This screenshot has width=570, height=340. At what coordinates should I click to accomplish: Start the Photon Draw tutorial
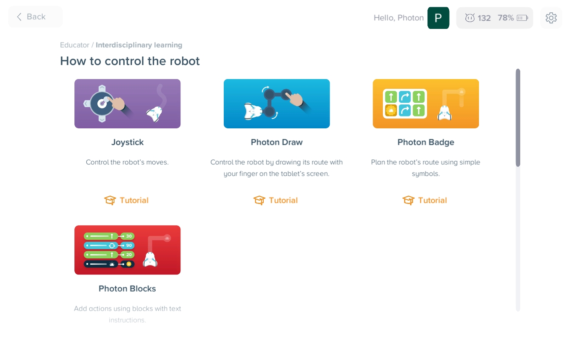pos(276,200)
